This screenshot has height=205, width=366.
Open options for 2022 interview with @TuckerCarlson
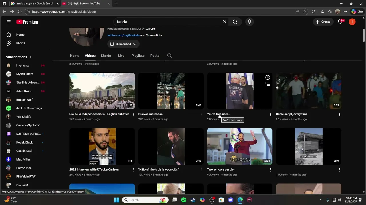click(x=133, y=170)
